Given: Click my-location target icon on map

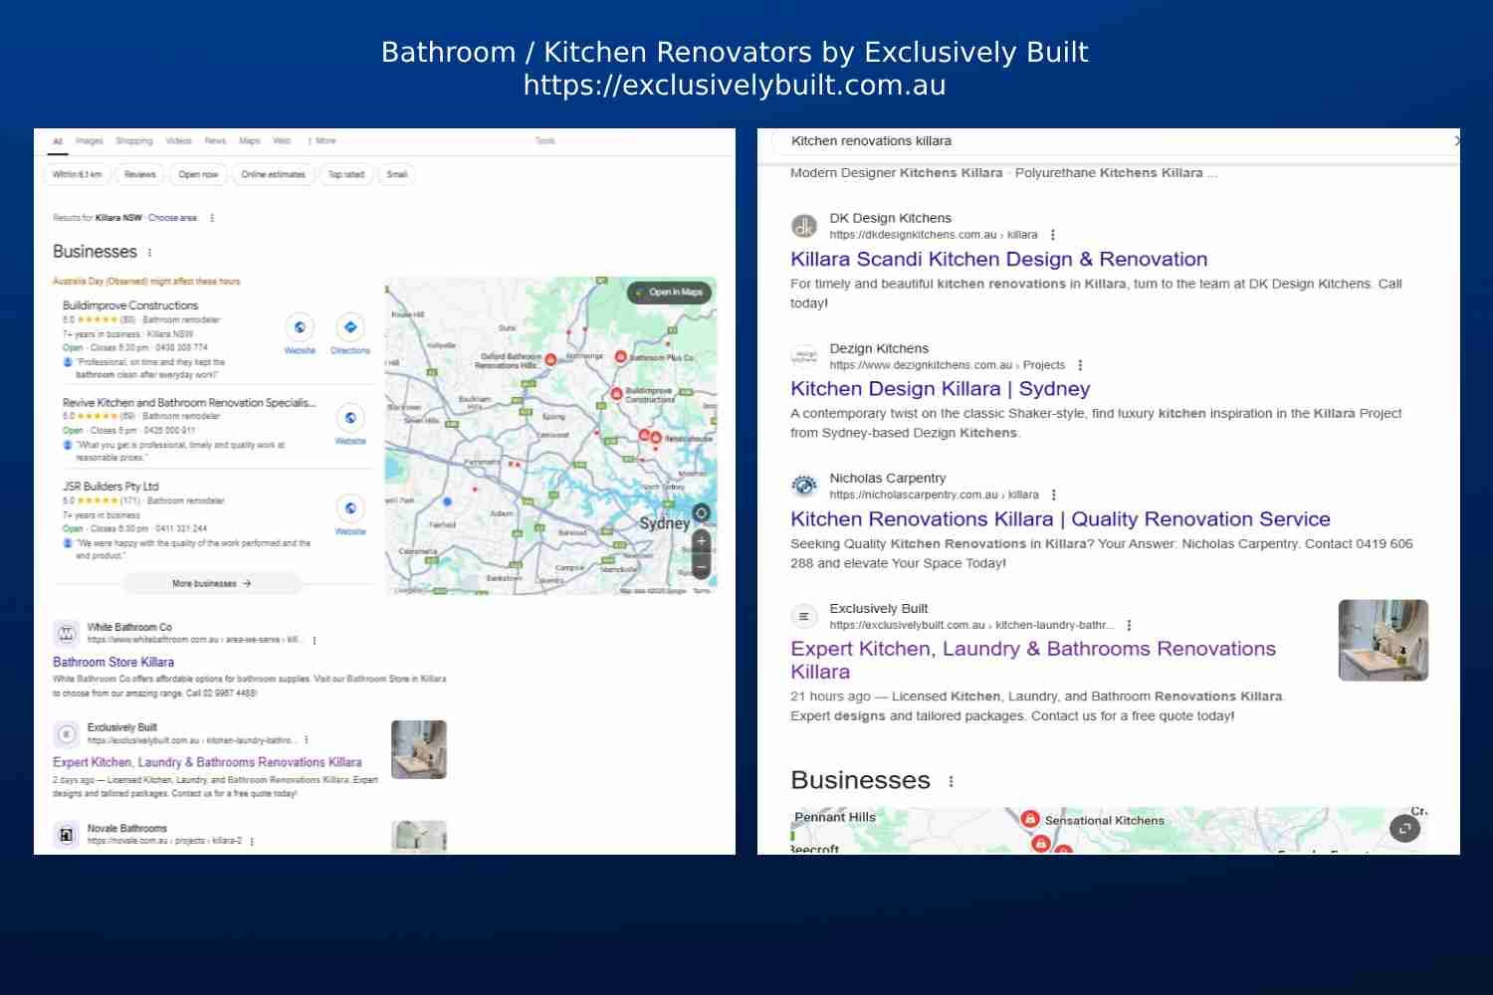Looking at the screenshot, I should [702, 513].
